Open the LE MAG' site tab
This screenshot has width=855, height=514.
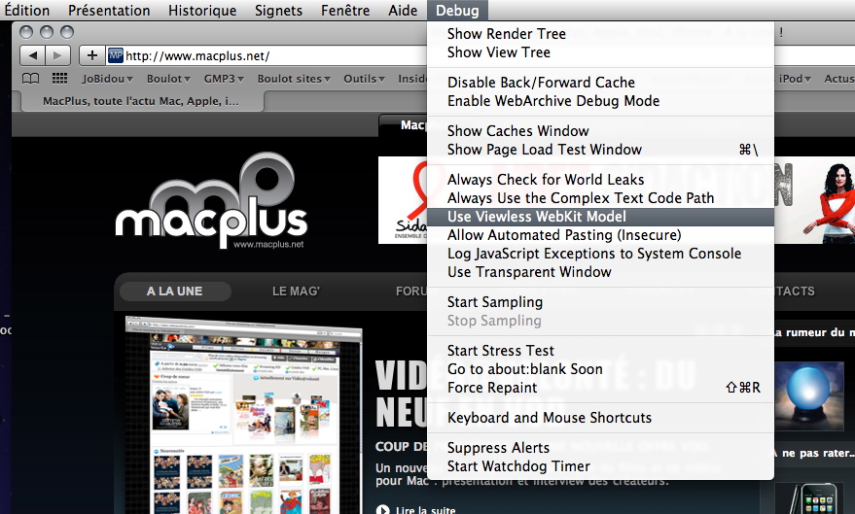point(296,291)
